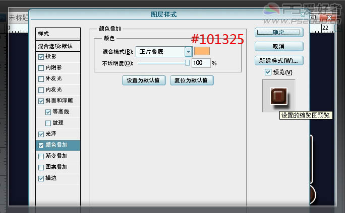
Task: Click the opacity value field showing 100
Action: 201,63
